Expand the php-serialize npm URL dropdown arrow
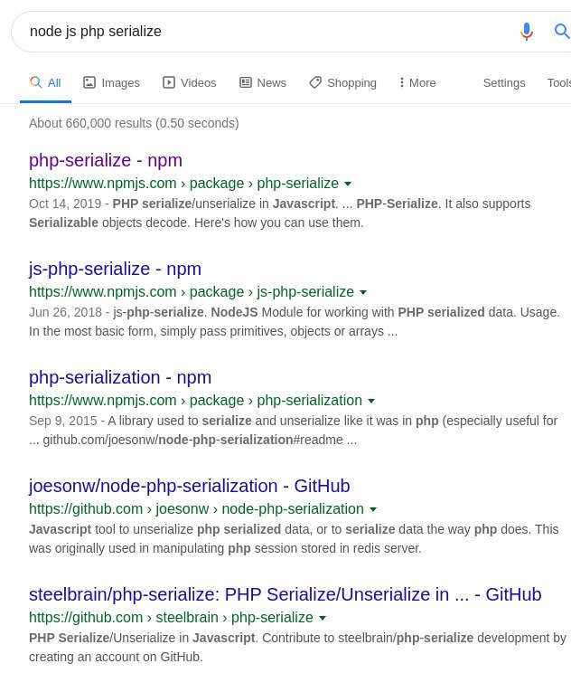This screenshot has width=571, height=673. pos(348,184)
